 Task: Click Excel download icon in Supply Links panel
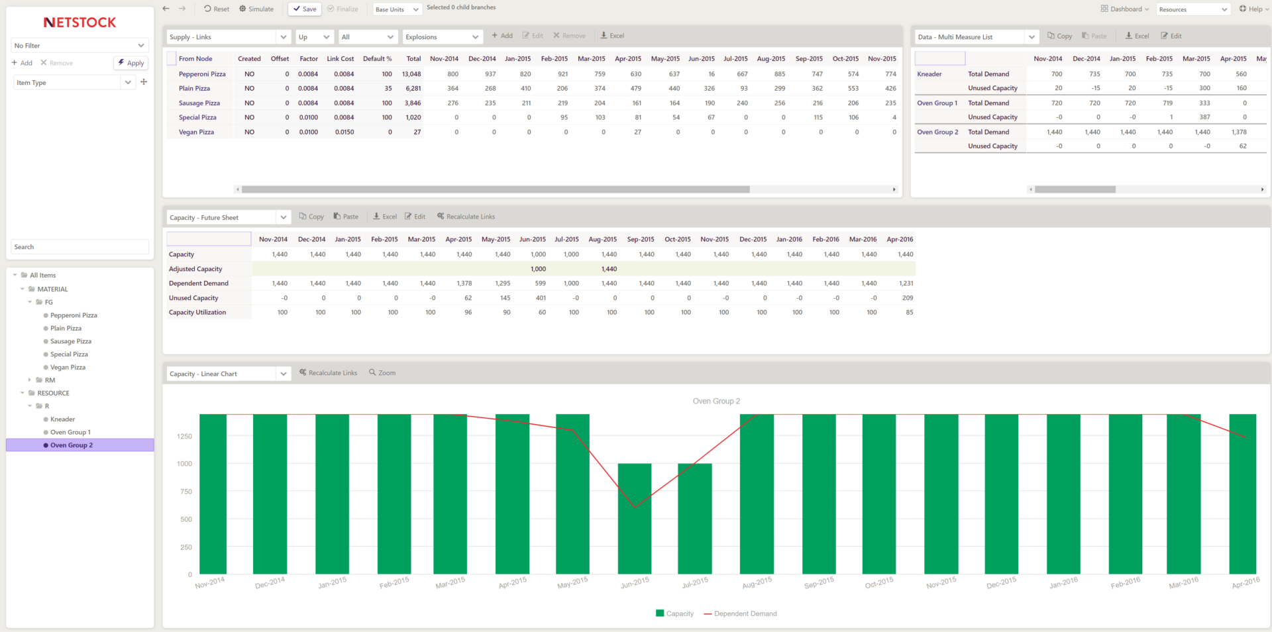[604, 36]
